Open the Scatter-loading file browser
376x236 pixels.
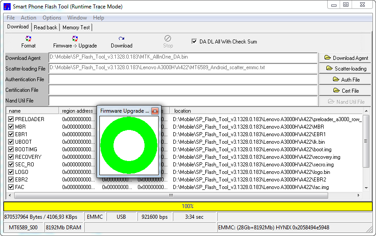tap(345, 69)
